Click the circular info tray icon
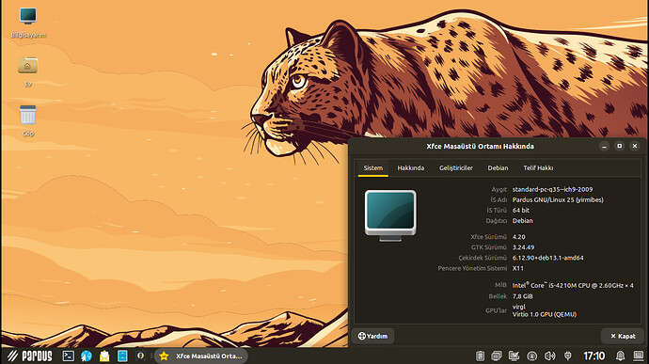This screenshot has width=649, height=364. pos(531,356)
